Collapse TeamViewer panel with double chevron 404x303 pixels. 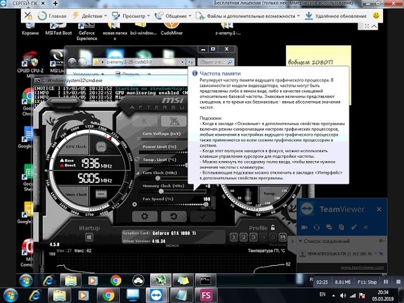[x=366, y=228]
